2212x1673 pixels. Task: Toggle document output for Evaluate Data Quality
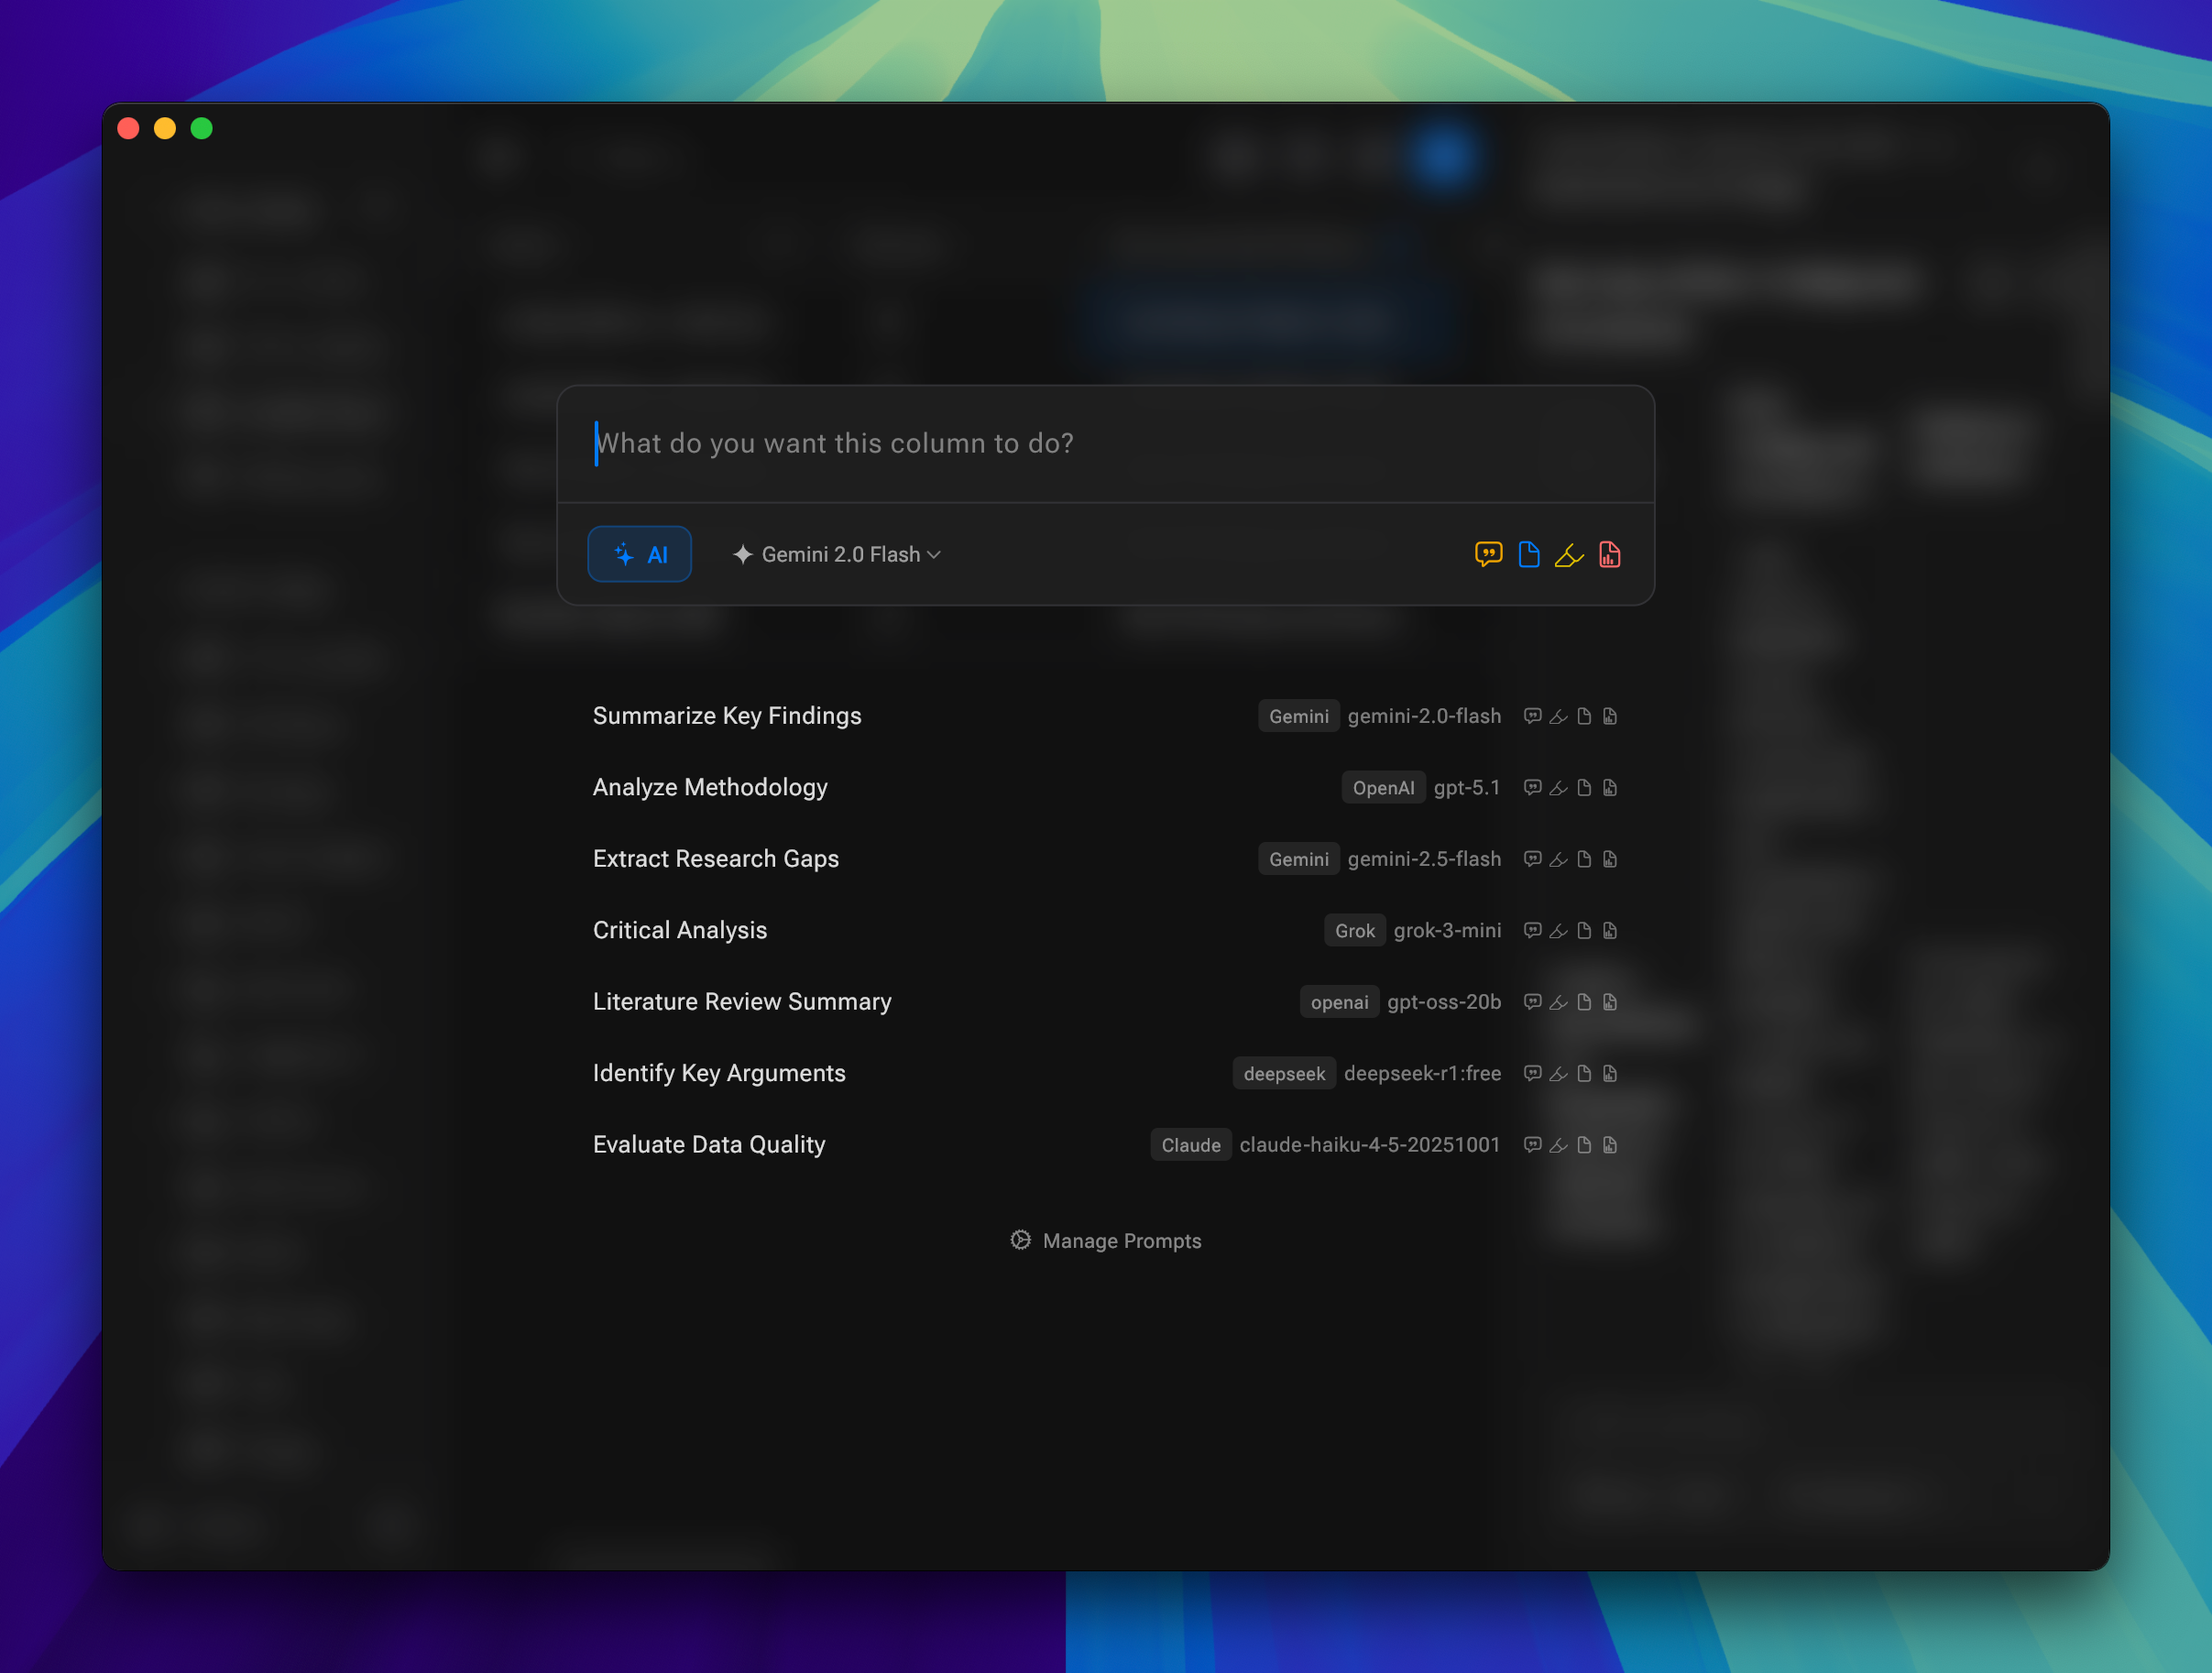1584,1145
